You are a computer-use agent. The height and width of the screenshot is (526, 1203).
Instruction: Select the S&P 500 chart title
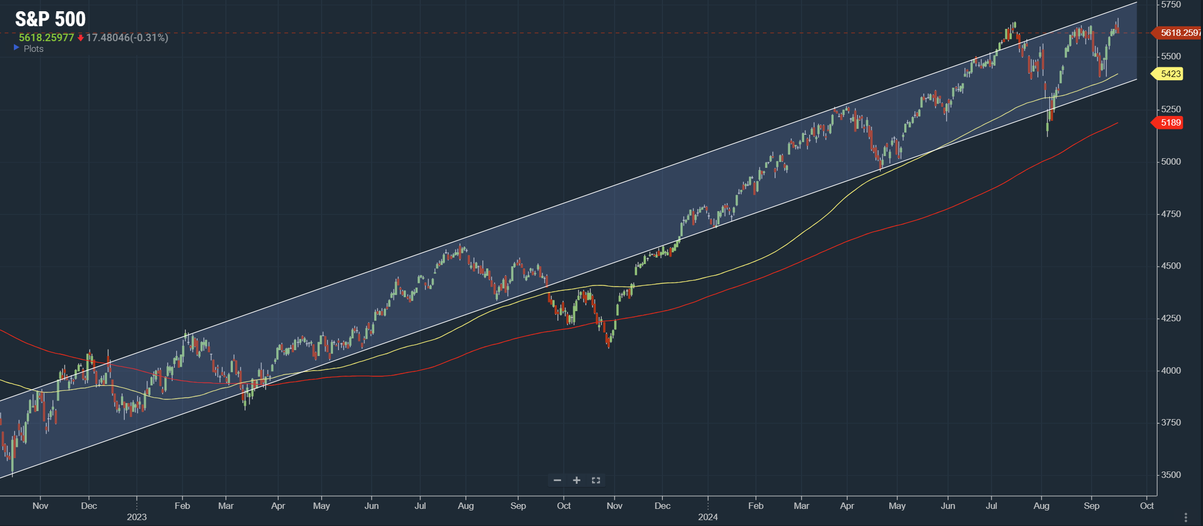click(x=50, y=19)
